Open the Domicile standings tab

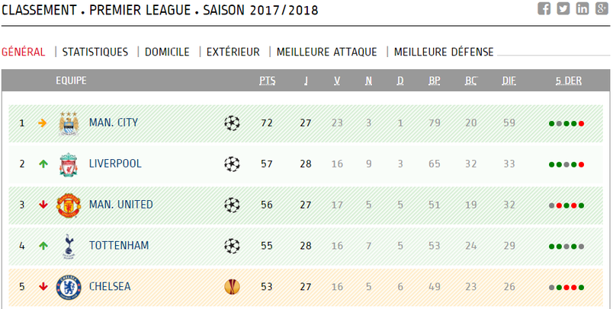tap(167, 52)
